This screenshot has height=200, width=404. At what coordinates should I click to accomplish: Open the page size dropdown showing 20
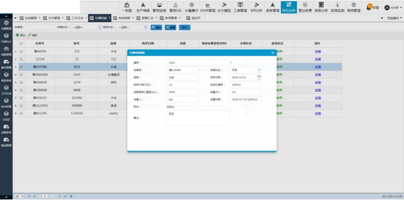(x=20, y=197)
